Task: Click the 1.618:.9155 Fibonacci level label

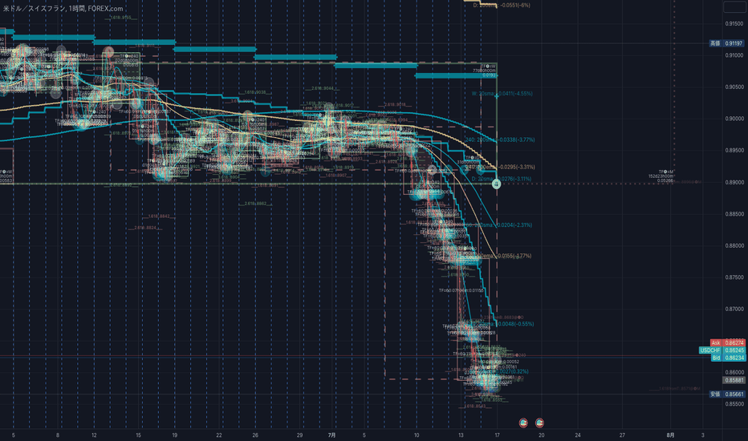Action: pos(120,18)
